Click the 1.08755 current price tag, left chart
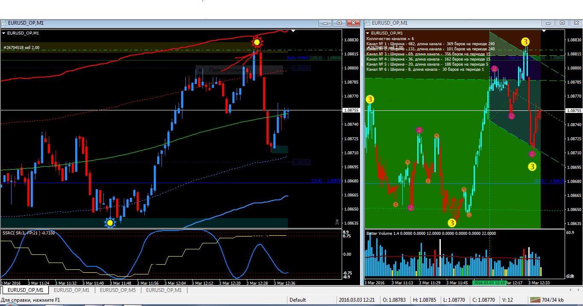The image size is (583, 306). tap(352, 110)
